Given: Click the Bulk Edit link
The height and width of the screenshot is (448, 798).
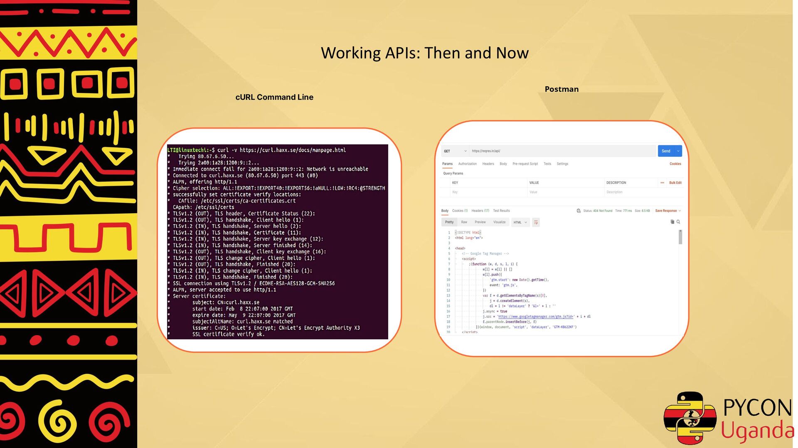Looking at the screenshot, I should tap(675, 183).
